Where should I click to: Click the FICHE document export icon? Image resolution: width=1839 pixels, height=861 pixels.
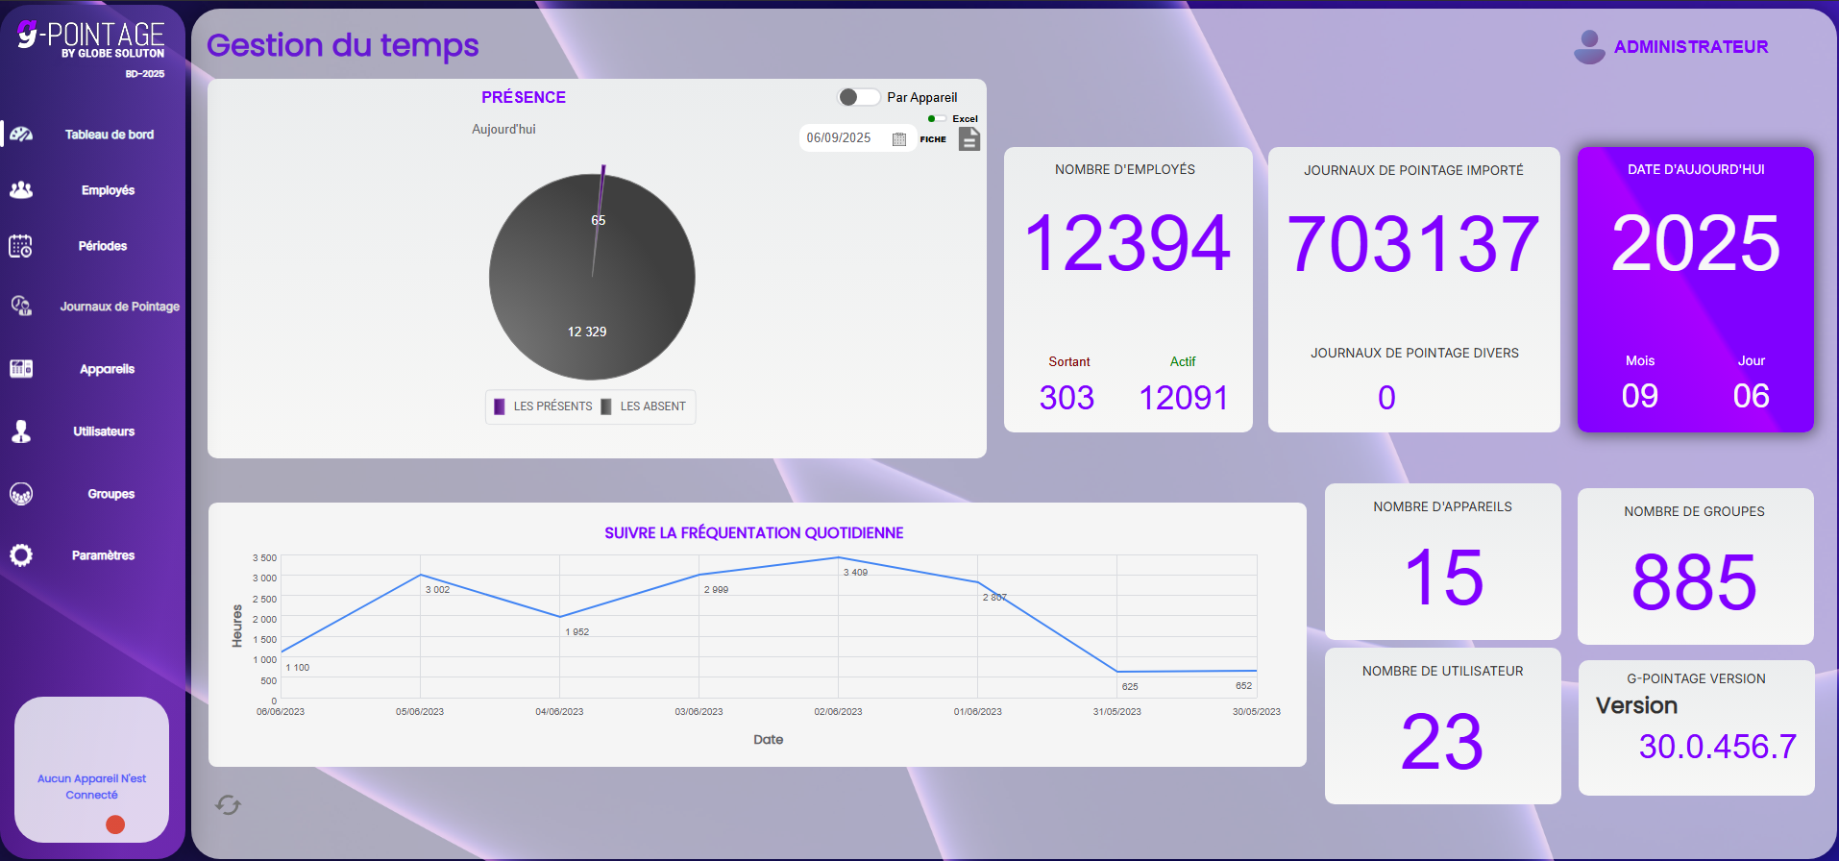969,139
